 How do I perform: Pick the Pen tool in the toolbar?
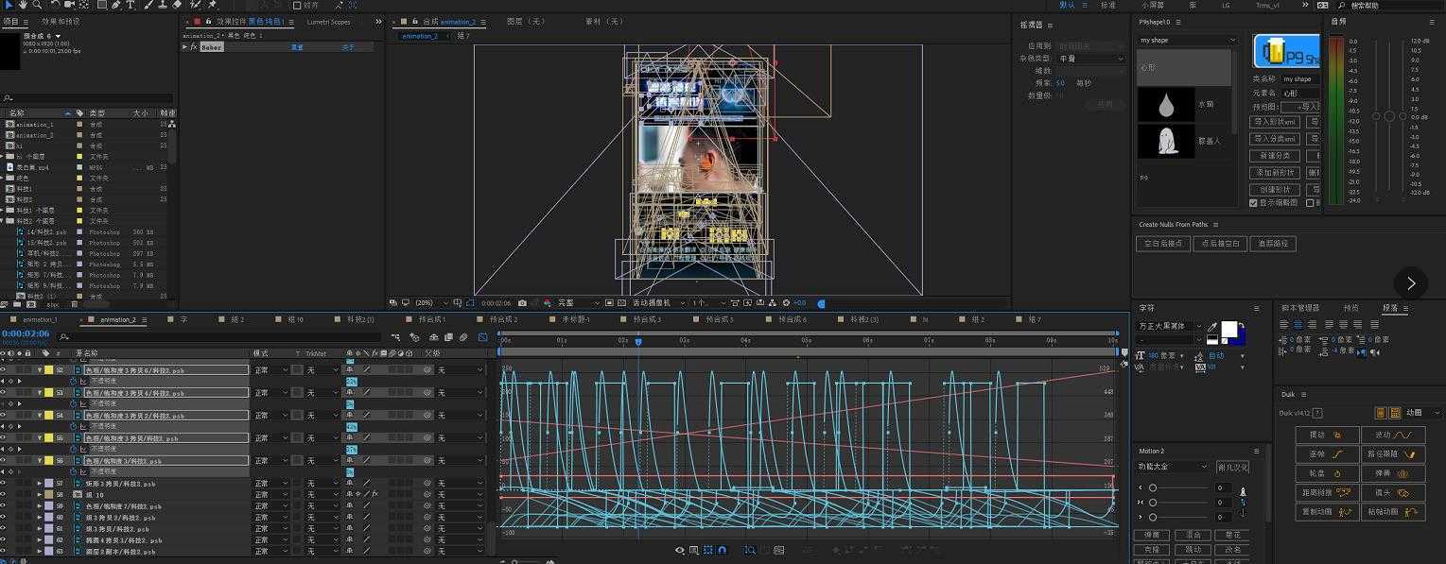point(115,5)
